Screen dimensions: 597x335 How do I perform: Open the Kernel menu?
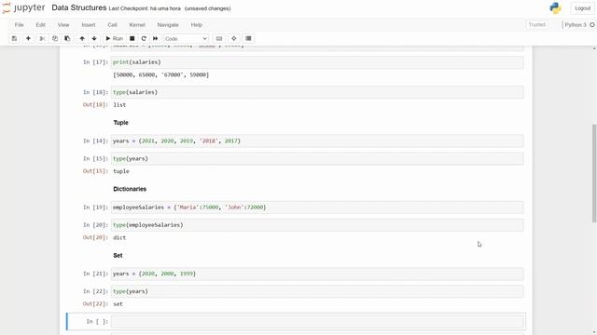click(137, 25)
